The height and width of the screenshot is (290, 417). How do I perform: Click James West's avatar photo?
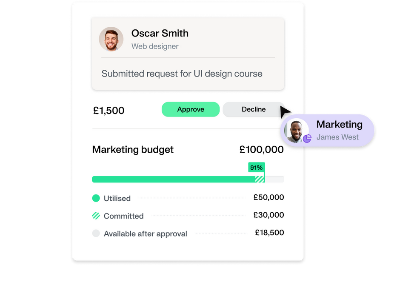coord(296,130)
